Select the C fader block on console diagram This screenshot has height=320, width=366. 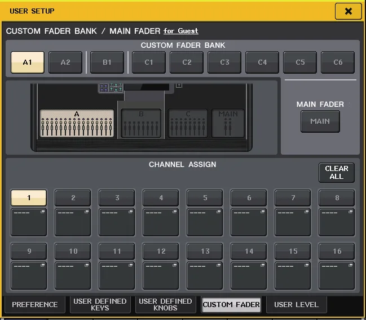188,123
